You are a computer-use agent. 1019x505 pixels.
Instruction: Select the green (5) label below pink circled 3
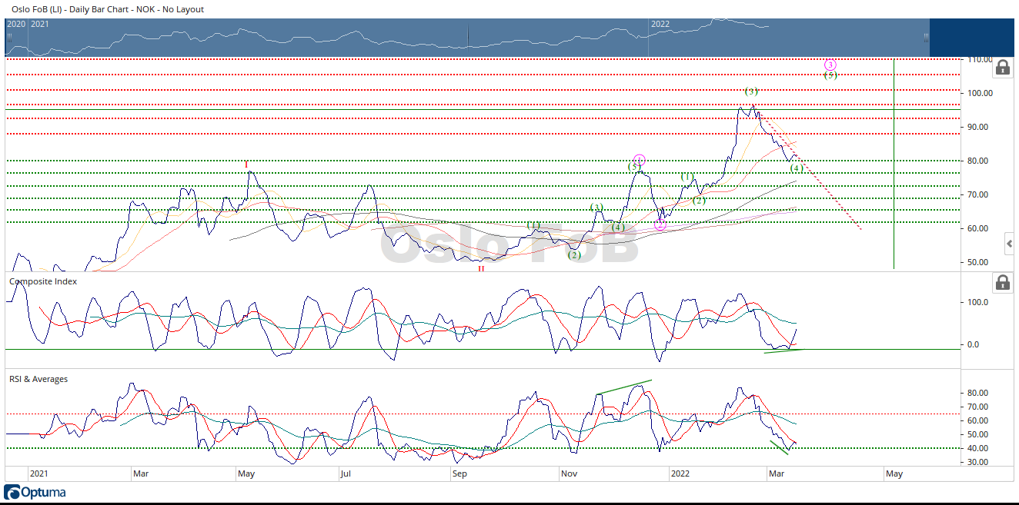pyautogui.click(x=830, y=75)
